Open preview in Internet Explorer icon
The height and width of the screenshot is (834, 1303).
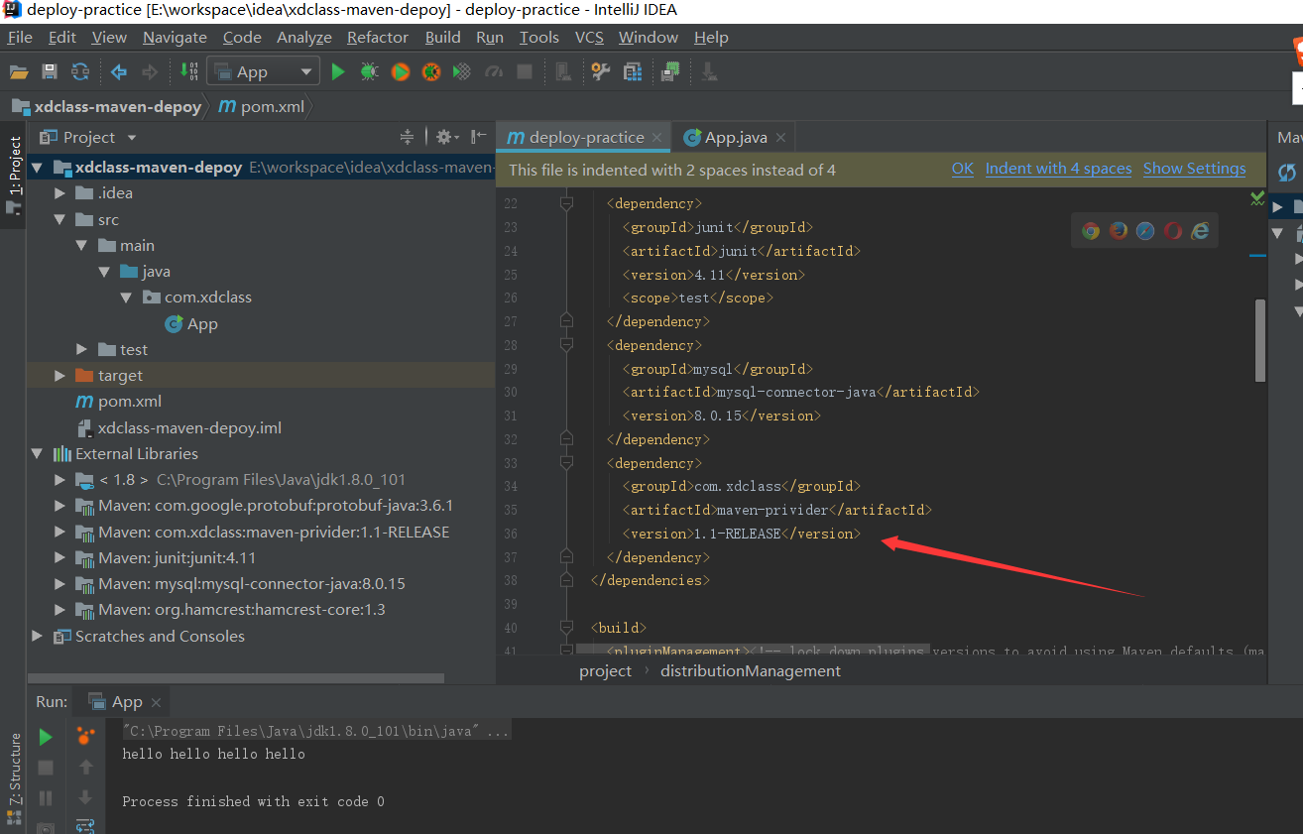tap(1200, 231)
